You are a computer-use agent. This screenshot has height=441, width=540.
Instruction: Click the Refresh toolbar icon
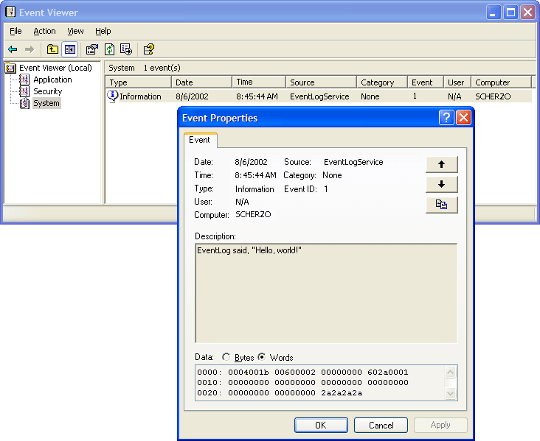(x=109, y=49)
